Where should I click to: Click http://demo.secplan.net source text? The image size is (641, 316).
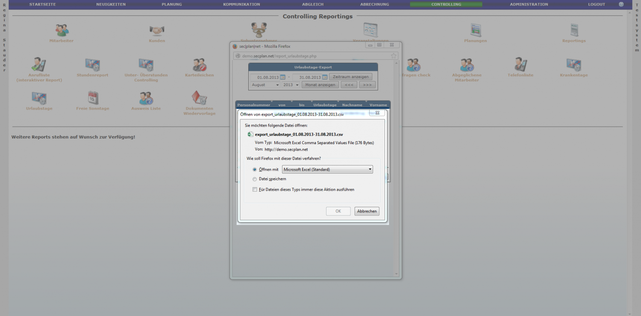point(286,149)
